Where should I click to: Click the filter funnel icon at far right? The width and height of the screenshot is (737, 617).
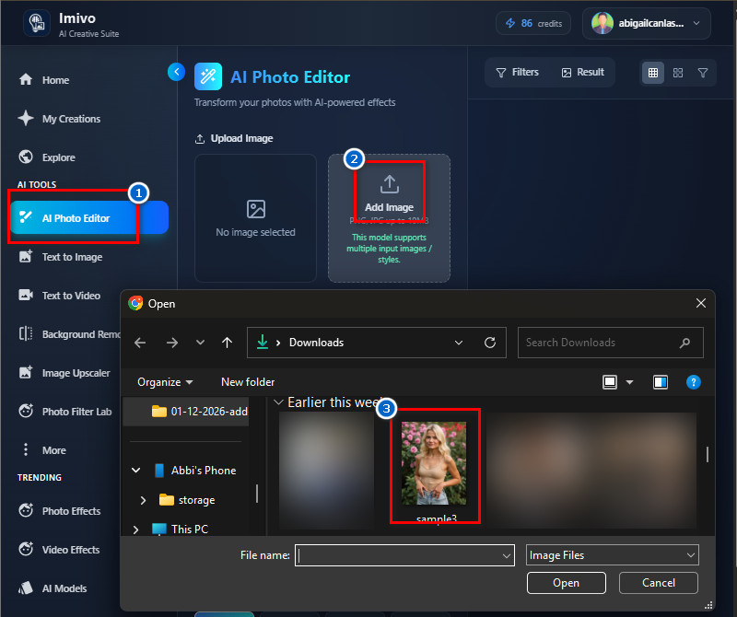point(703,73)
